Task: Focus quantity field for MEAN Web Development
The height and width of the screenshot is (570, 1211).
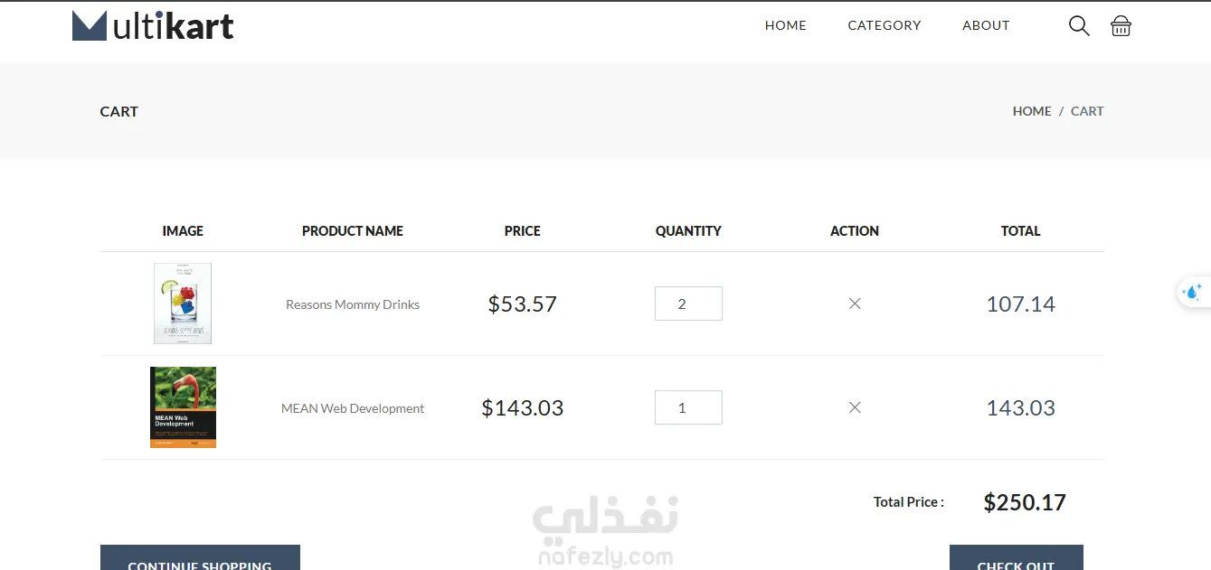Action: pyautogui.click(x=688, y=407)
